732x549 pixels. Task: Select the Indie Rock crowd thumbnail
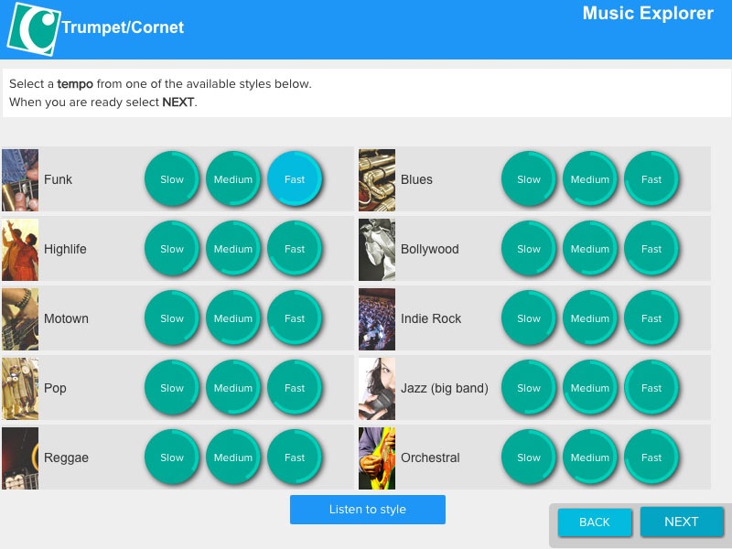pyautogui.click(x=377, y=319)
